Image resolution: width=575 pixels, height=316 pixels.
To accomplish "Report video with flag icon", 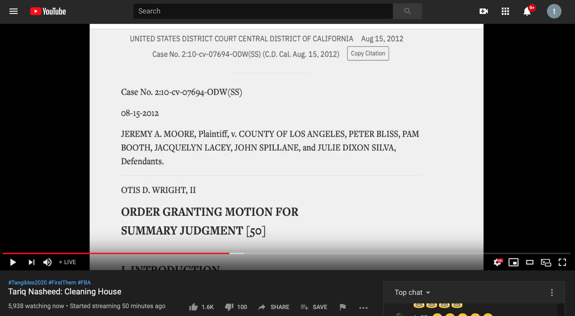I will 343,307.
